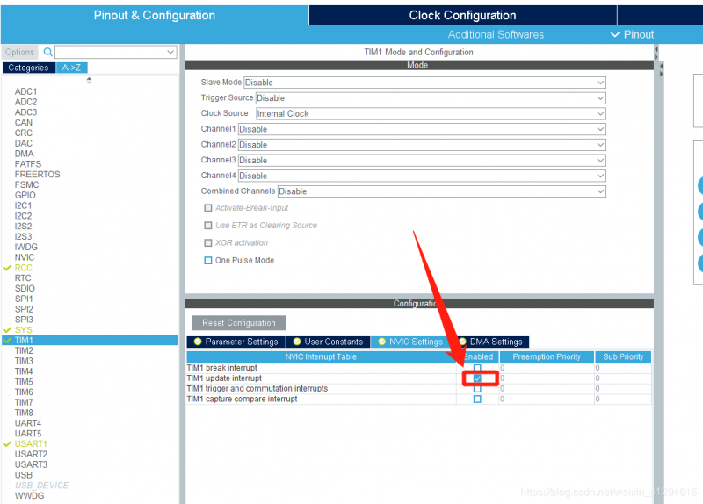Toggle XOR activation checkbox

point(208,243)
